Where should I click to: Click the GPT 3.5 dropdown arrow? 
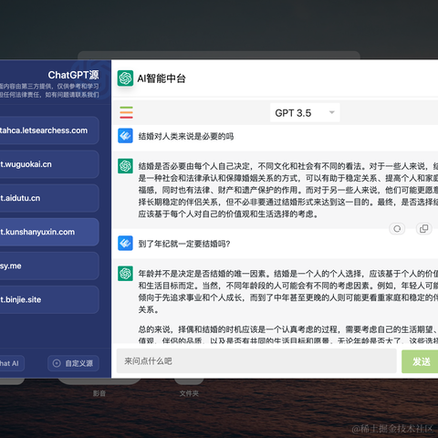[x=332, y=112]
